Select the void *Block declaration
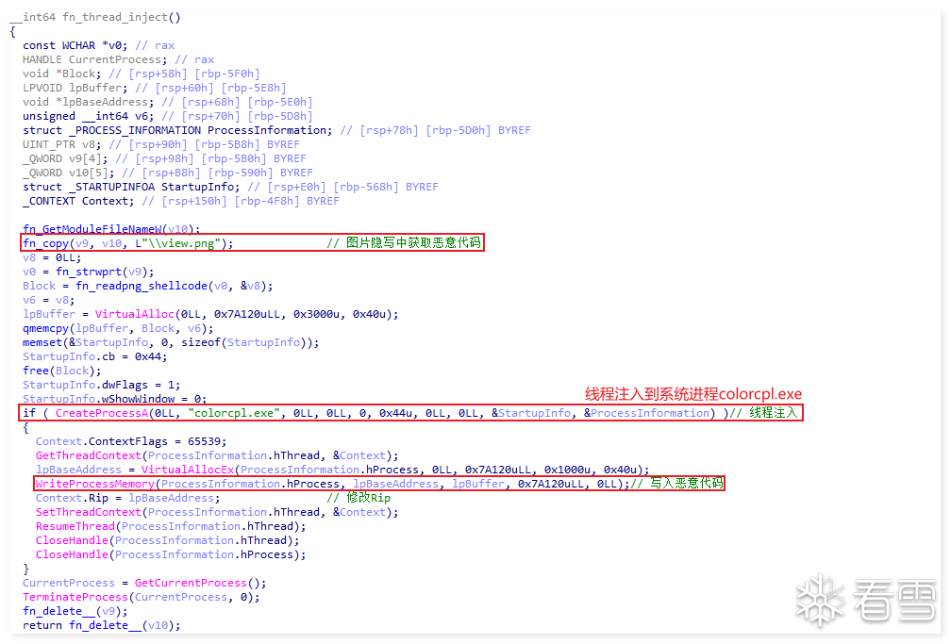Viewport: 951px width, 644px height. (x=62, y=74)
